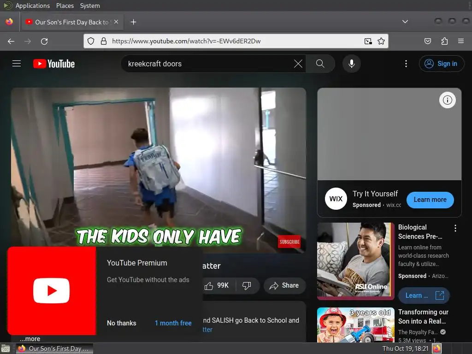
Task: Open Firefox View icon
Action: coord(9,22)
